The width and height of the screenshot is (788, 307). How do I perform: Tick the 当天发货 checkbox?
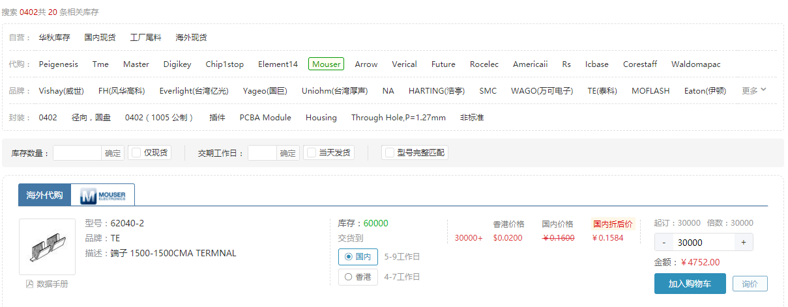pos(312,153)
